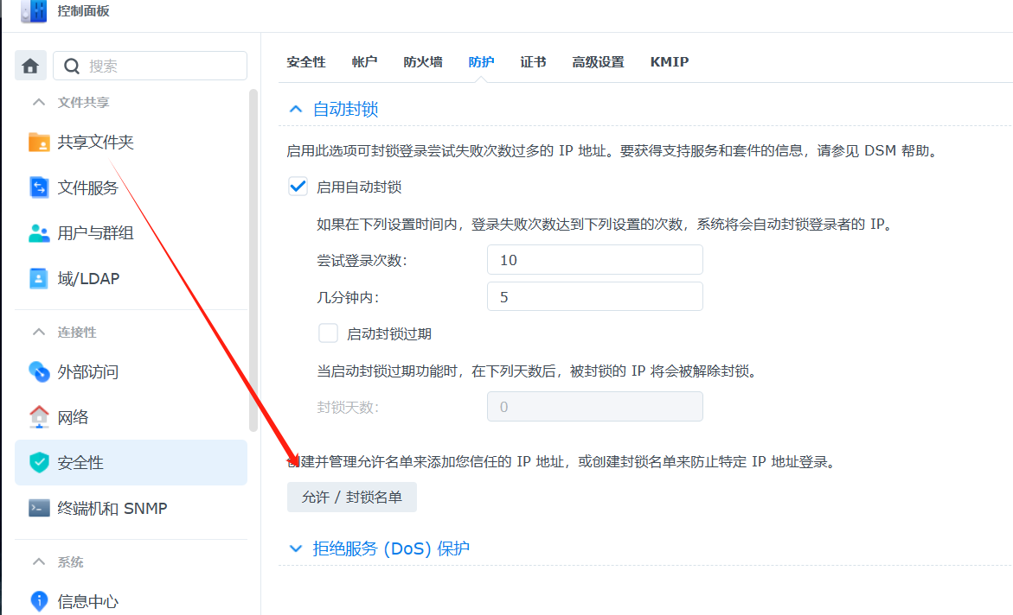Switch to the 证书 tab

click(533, 62)
